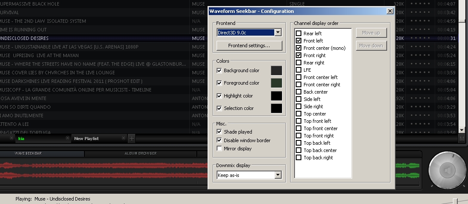The width and height of the screenshot is (468, 204).
Task: Uncheck Front center (mono) channel
Action: click(298, 48)
